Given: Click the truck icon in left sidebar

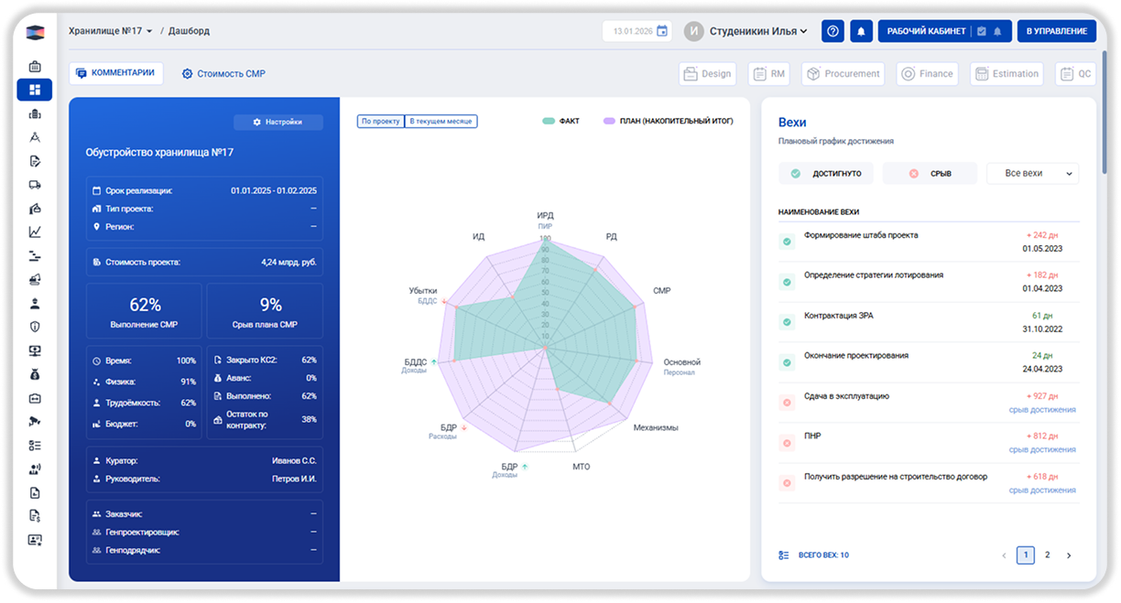Looking at the screenshot, I should (35, 185).
